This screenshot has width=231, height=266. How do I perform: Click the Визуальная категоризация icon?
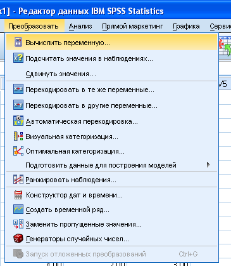18,136
